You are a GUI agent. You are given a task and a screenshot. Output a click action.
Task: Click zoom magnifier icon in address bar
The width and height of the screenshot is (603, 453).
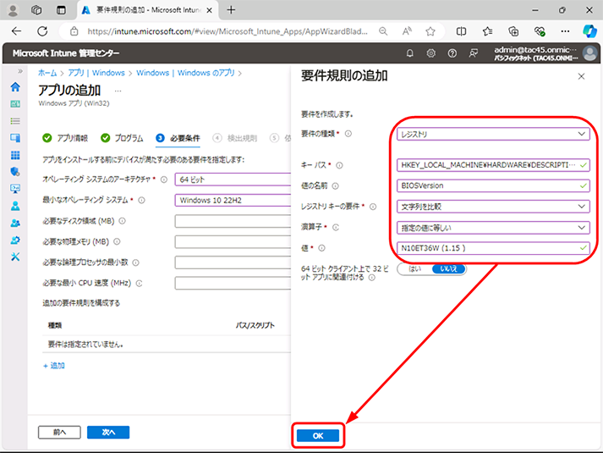(383, 31)
